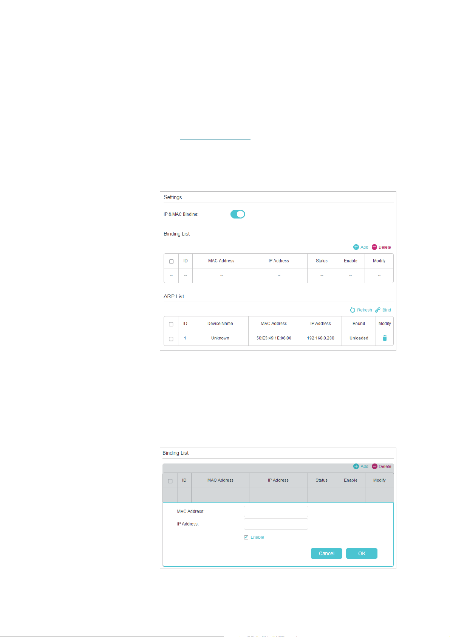Screen dimensions: 450x637
Task: Uncheck the Enable checkbox in the binding form
Action: point(246,537)
